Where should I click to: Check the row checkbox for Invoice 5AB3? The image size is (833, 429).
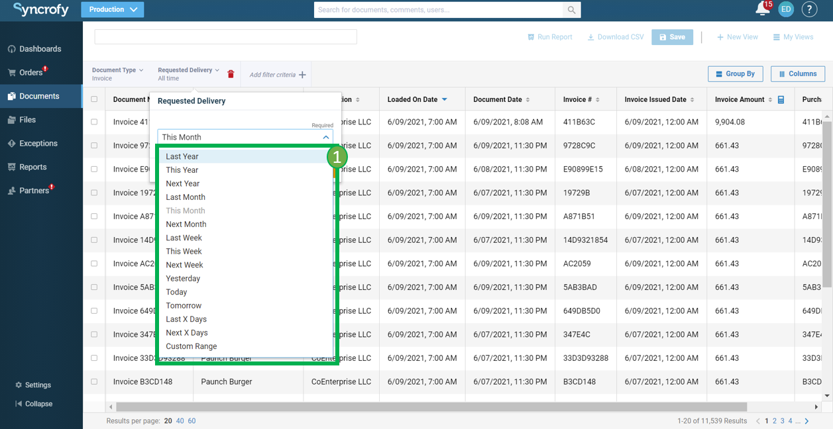pyautogui.click(x=94, y=287)
